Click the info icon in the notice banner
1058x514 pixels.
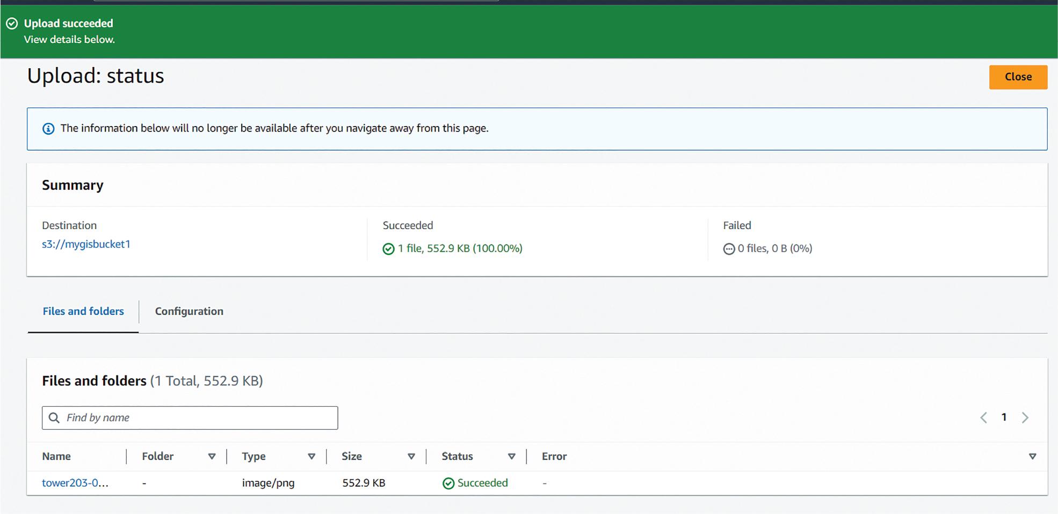48,129
